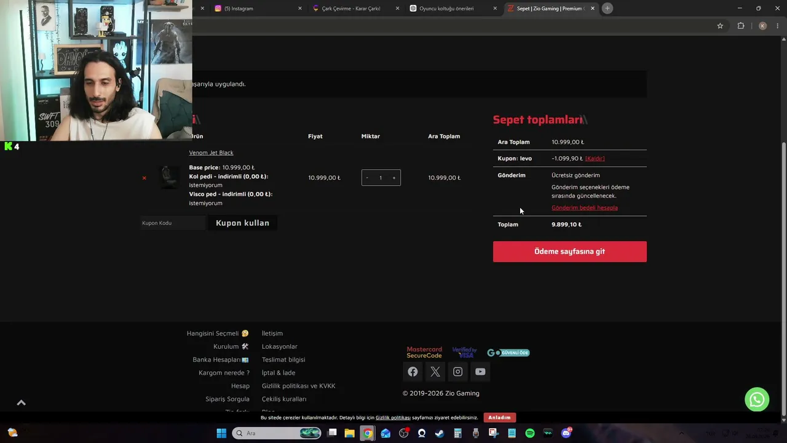Viewport: 787px width, 443px height.
Task: Open the Venom Jet Black product link
Action: tap(211, 153)
